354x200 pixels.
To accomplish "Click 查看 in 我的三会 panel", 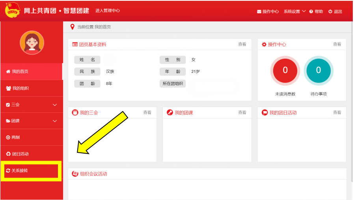I will (147, 113).
